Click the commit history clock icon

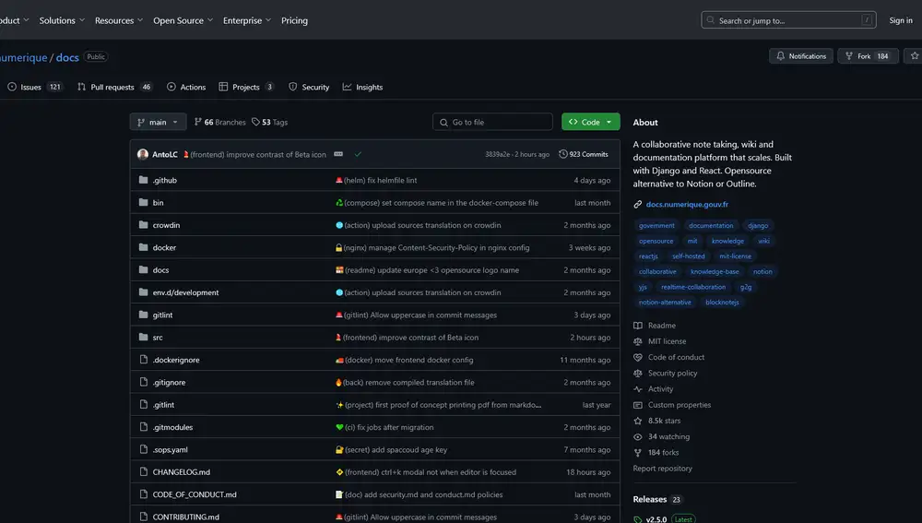[x=562, y=154]
